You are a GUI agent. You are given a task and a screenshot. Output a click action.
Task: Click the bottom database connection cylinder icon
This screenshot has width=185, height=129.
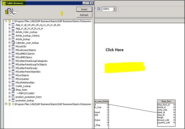[x=10, y=104]
